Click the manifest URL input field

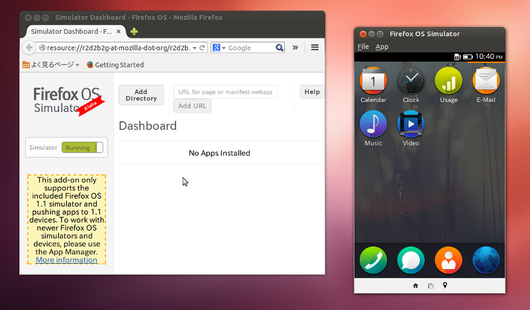click(x=225, y=91)
